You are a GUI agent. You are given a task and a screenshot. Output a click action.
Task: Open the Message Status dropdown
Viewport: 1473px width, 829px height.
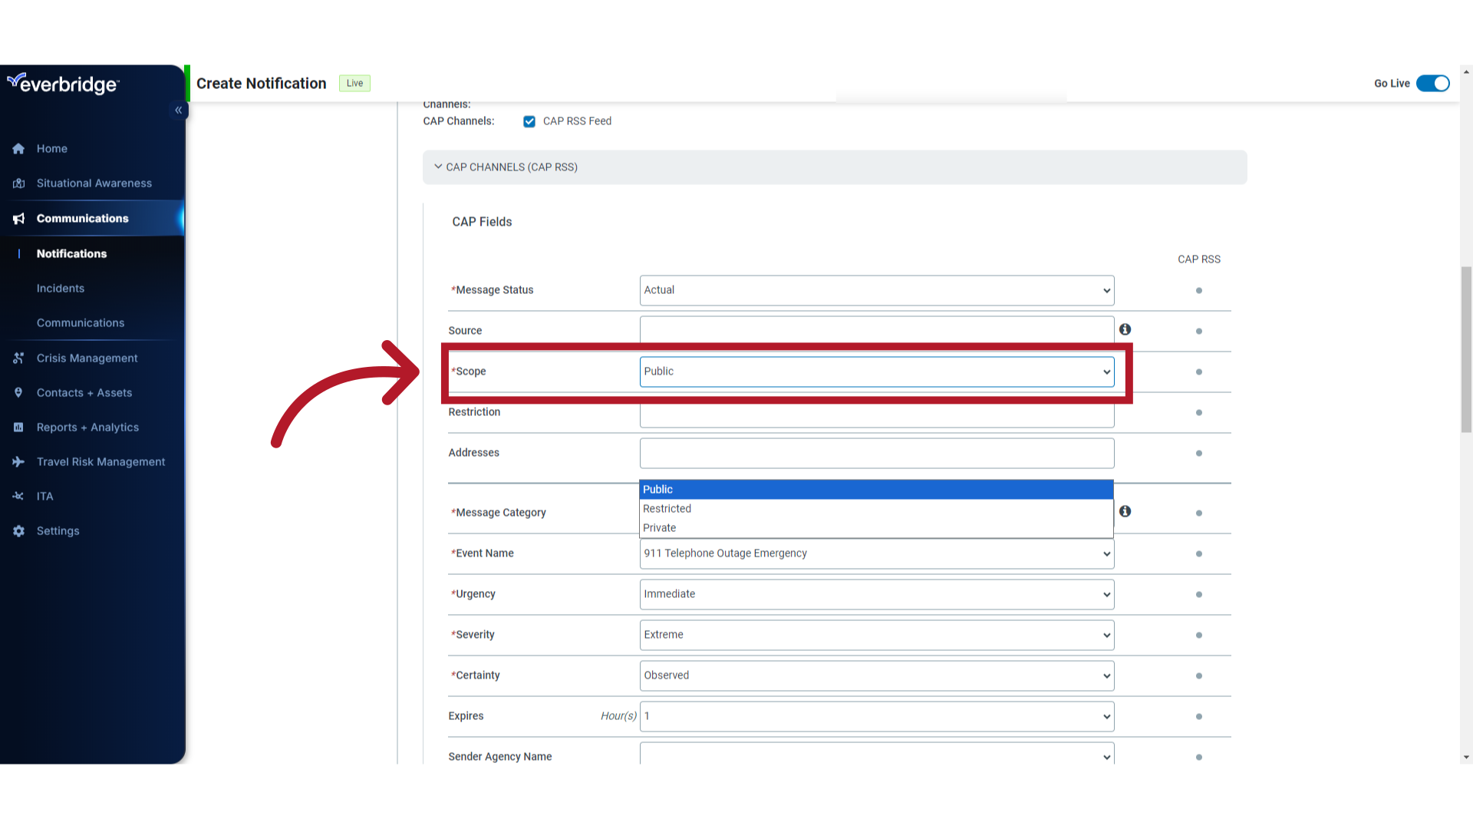point(876,289)
